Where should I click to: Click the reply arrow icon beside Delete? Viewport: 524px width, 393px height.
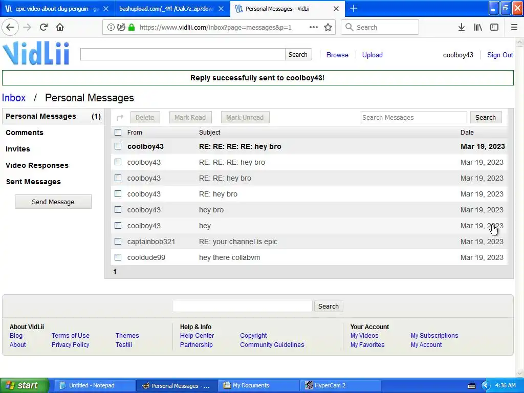click(x=120, y=118)
